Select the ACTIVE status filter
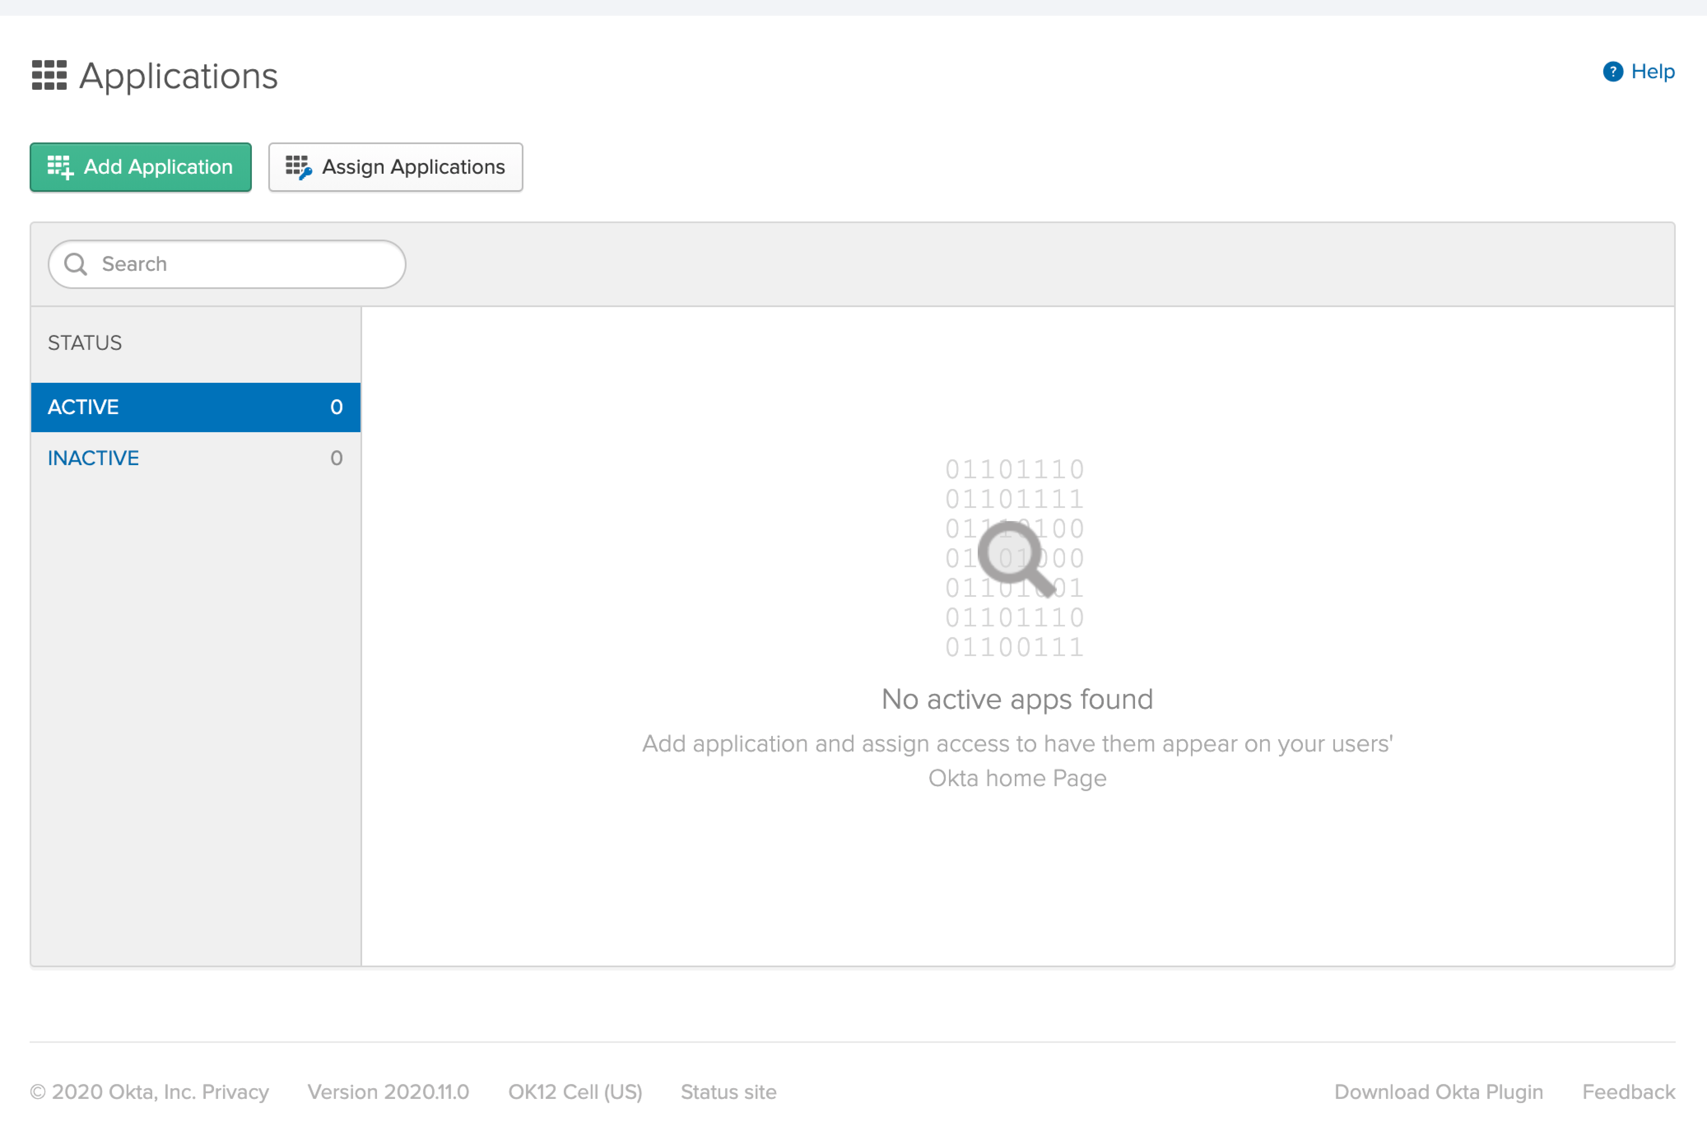This screenshot has width=1707, height=1131. (x=84, y=407)
